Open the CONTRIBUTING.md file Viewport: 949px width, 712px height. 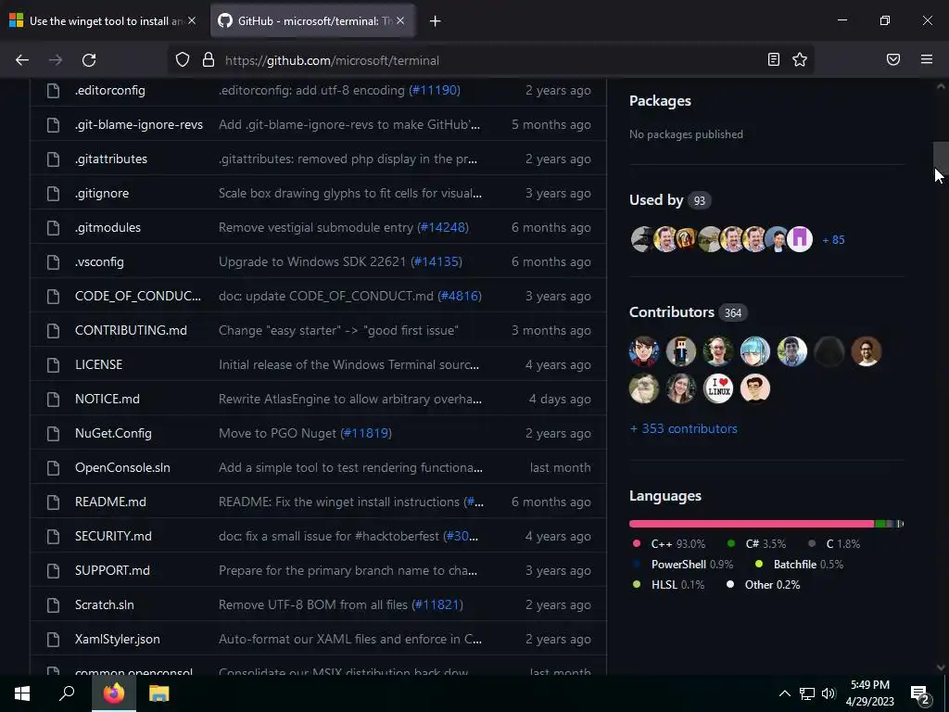(131, 331)
